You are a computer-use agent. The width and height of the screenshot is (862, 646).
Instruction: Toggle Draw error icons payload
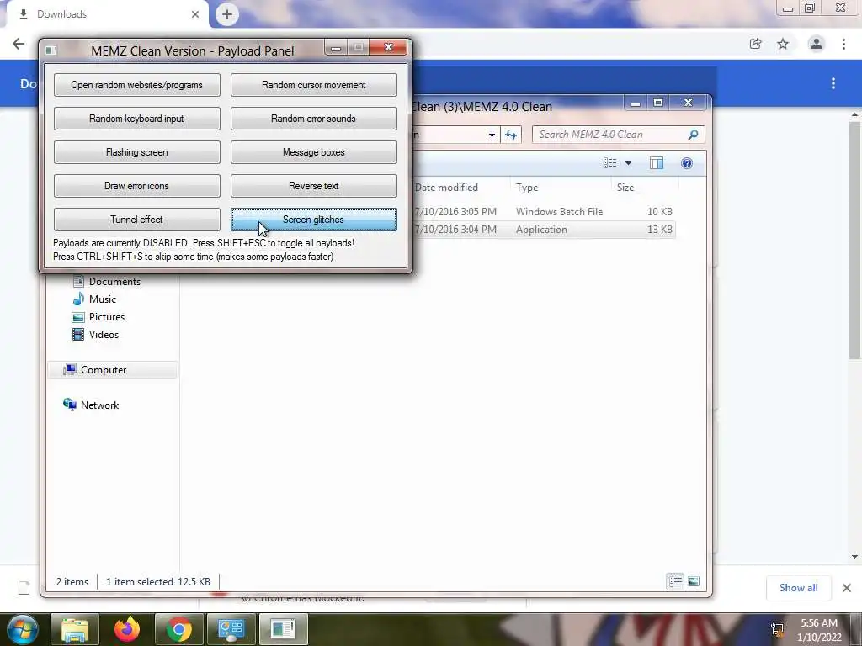tap(137, 186)
